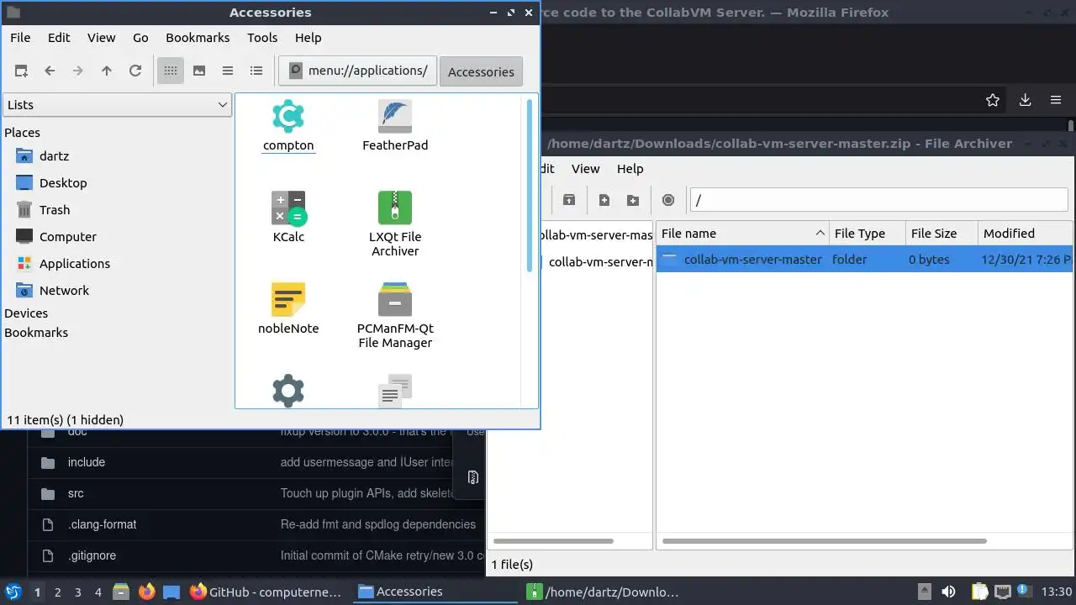
Task: Open a new tab in the file manager
Action: pos(21,71)
